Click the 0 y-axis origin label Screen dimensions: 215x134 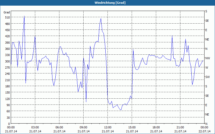(9, 124)
